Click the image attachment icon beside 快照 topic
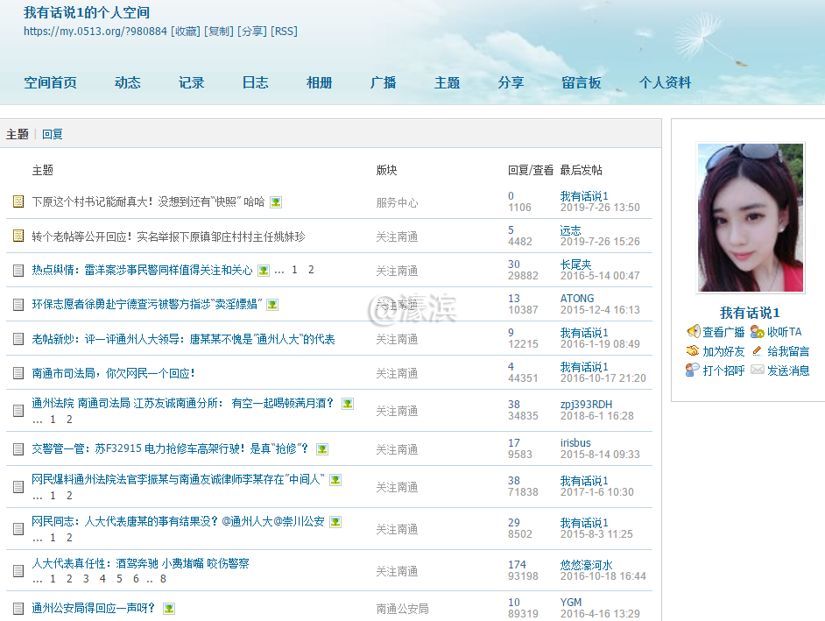Viewport: 825px width, 621px height. (x=275, y=201)
